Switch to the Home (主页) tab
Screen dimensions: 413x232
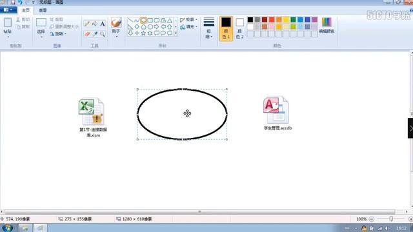pyautogui.click(x=26, y=10)
